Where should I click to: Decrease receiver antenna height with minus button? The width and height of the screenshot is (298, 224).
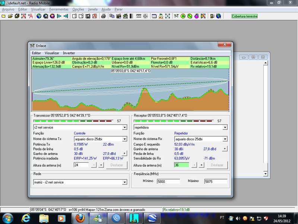[x=194, y=165]
